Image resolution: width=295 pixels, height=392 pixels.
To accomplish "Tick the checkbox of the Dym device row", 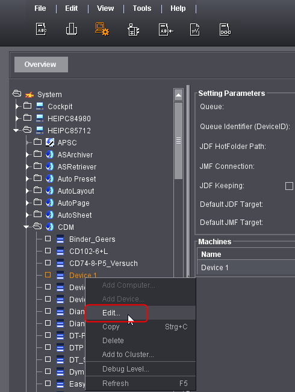I will [x=48, y=371].
